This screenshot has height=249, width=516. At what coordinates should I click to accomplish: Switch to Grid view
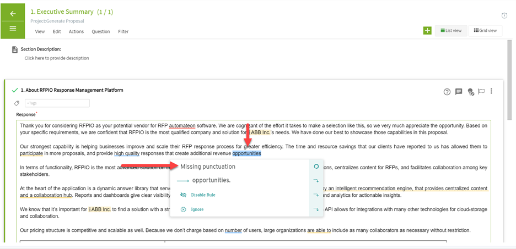pyautogui.click(x=485, y=31)
